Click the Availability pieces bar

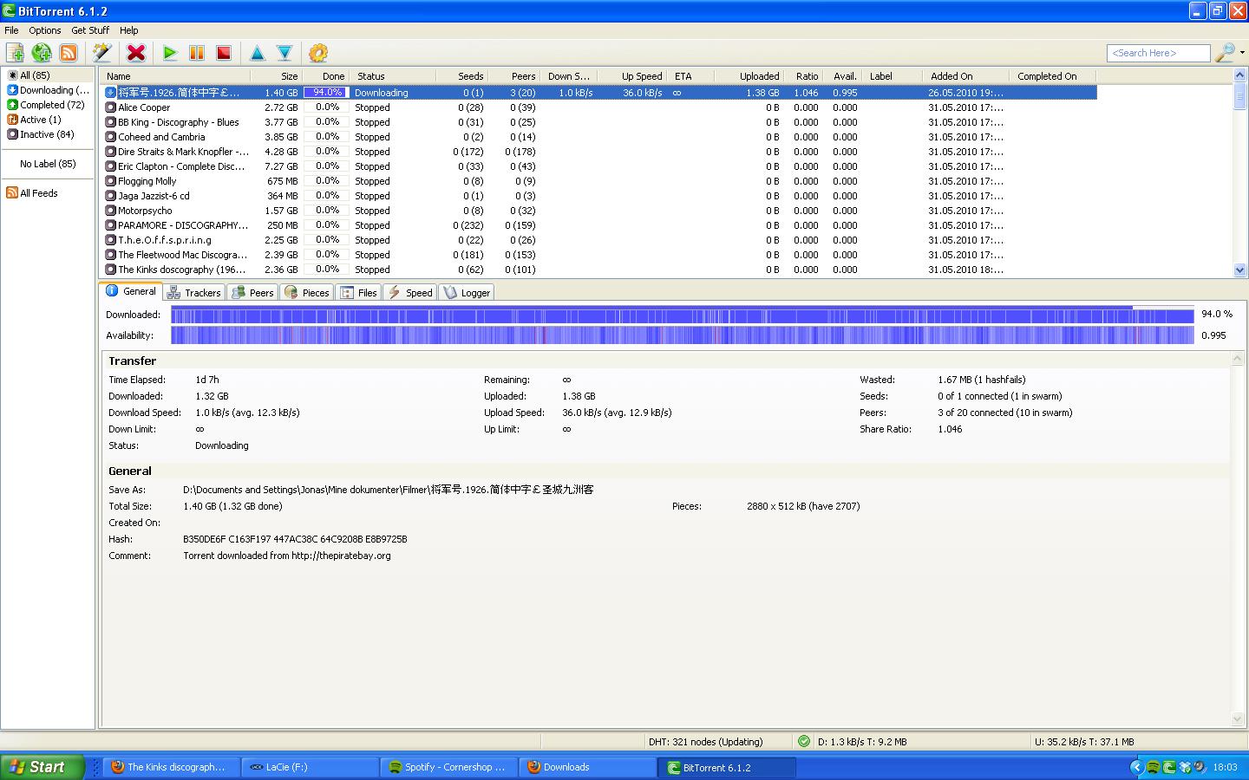point(682,335)
